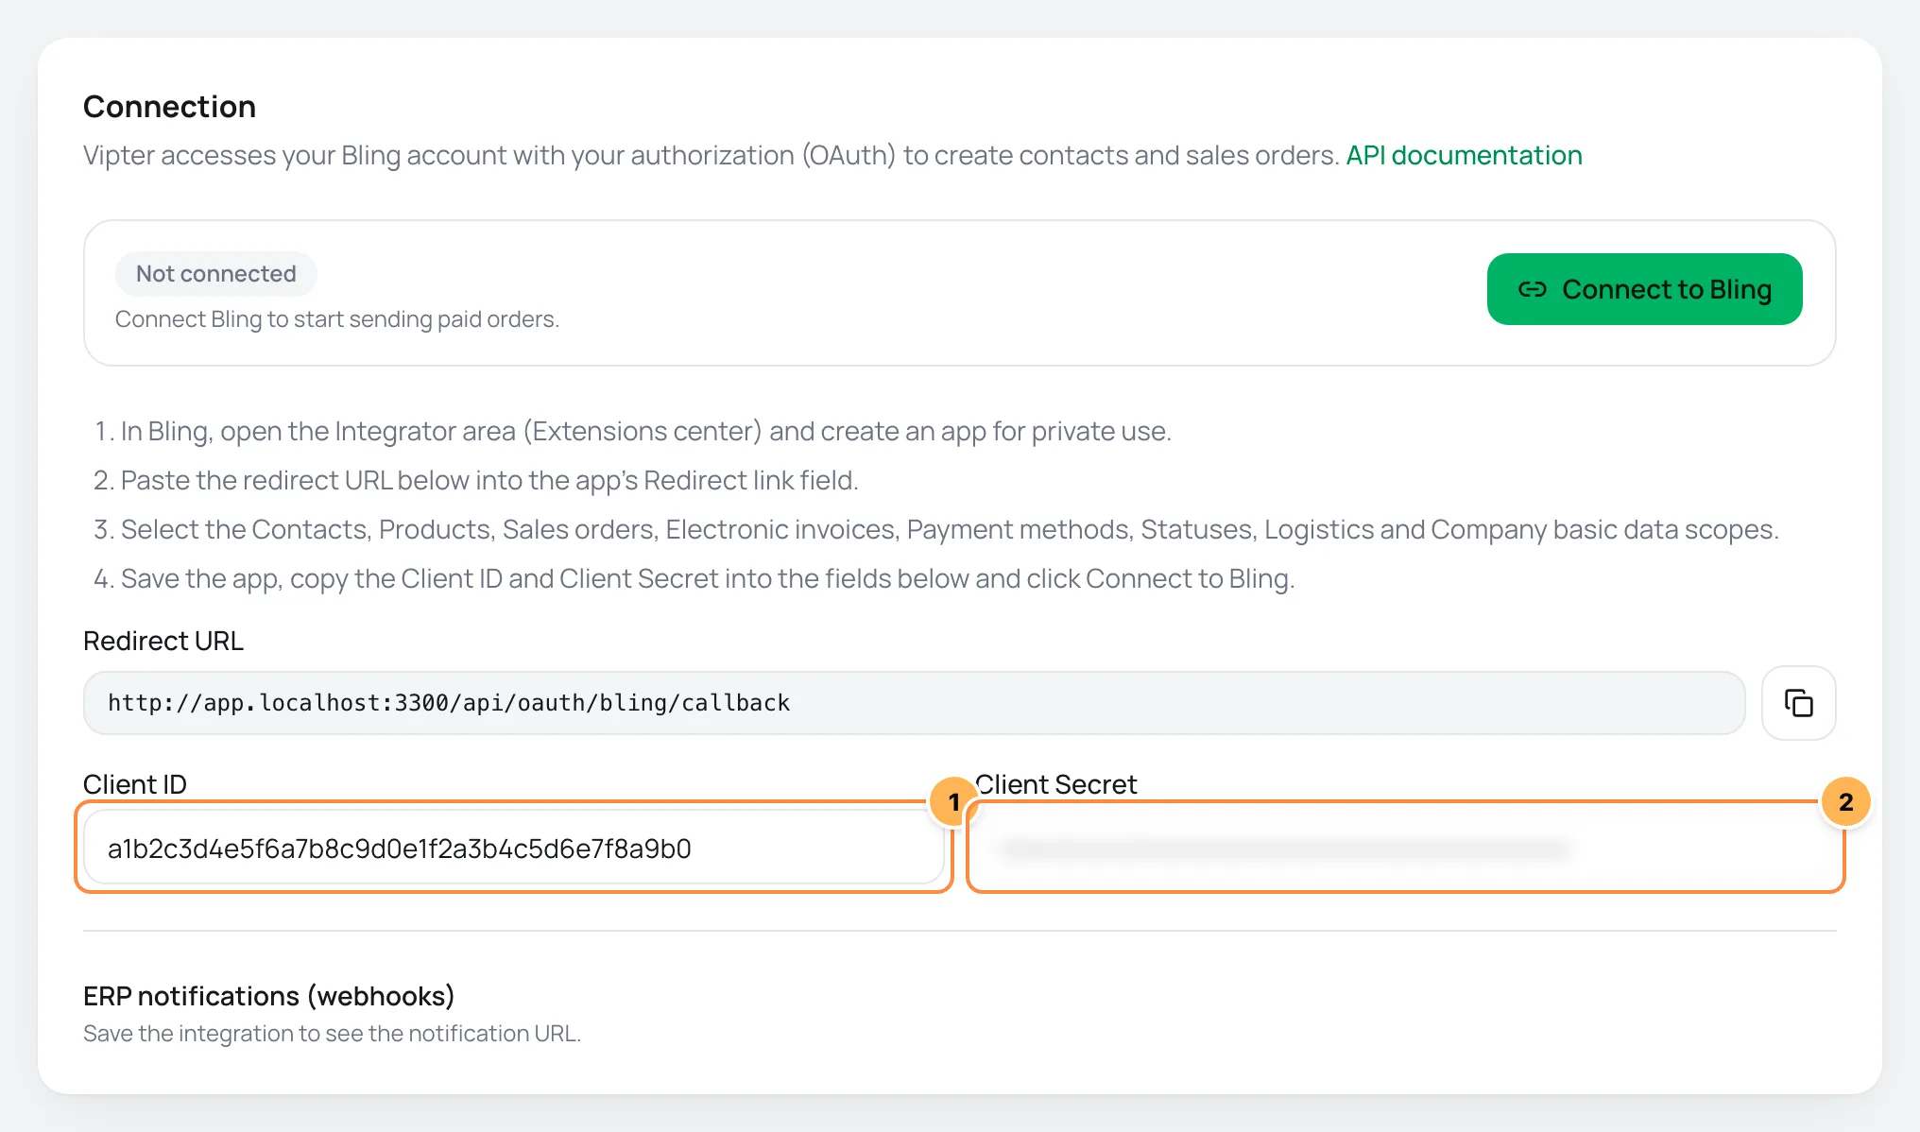Click the Not connected status badge
The width and height of the screenshot is (1920, 1132).
click(x=215, y=274)
